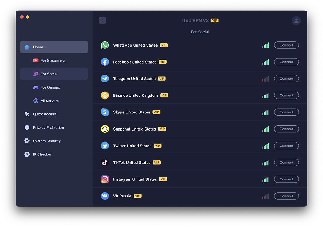
Task: Click the back arrow button
Action: click(x=102, y=20)
